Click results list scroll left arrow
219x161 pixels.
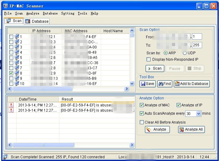[10, 145]
